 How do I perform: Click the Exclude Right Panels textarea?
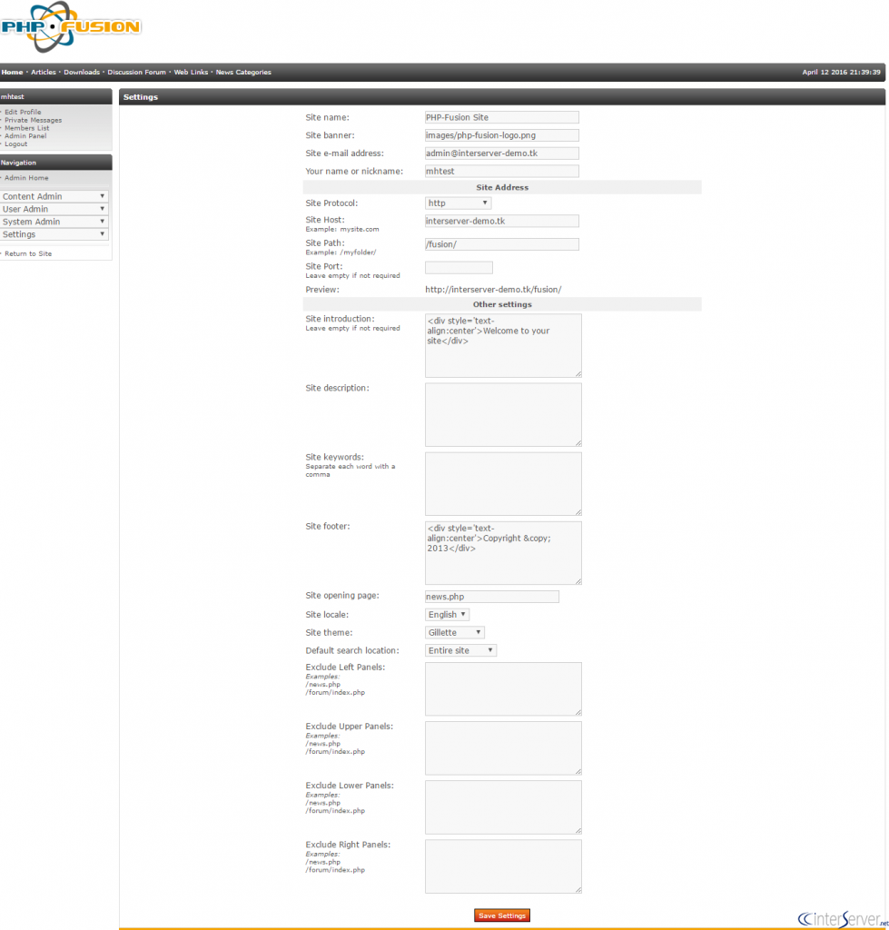pyautogui.click(x=503, y=866)
